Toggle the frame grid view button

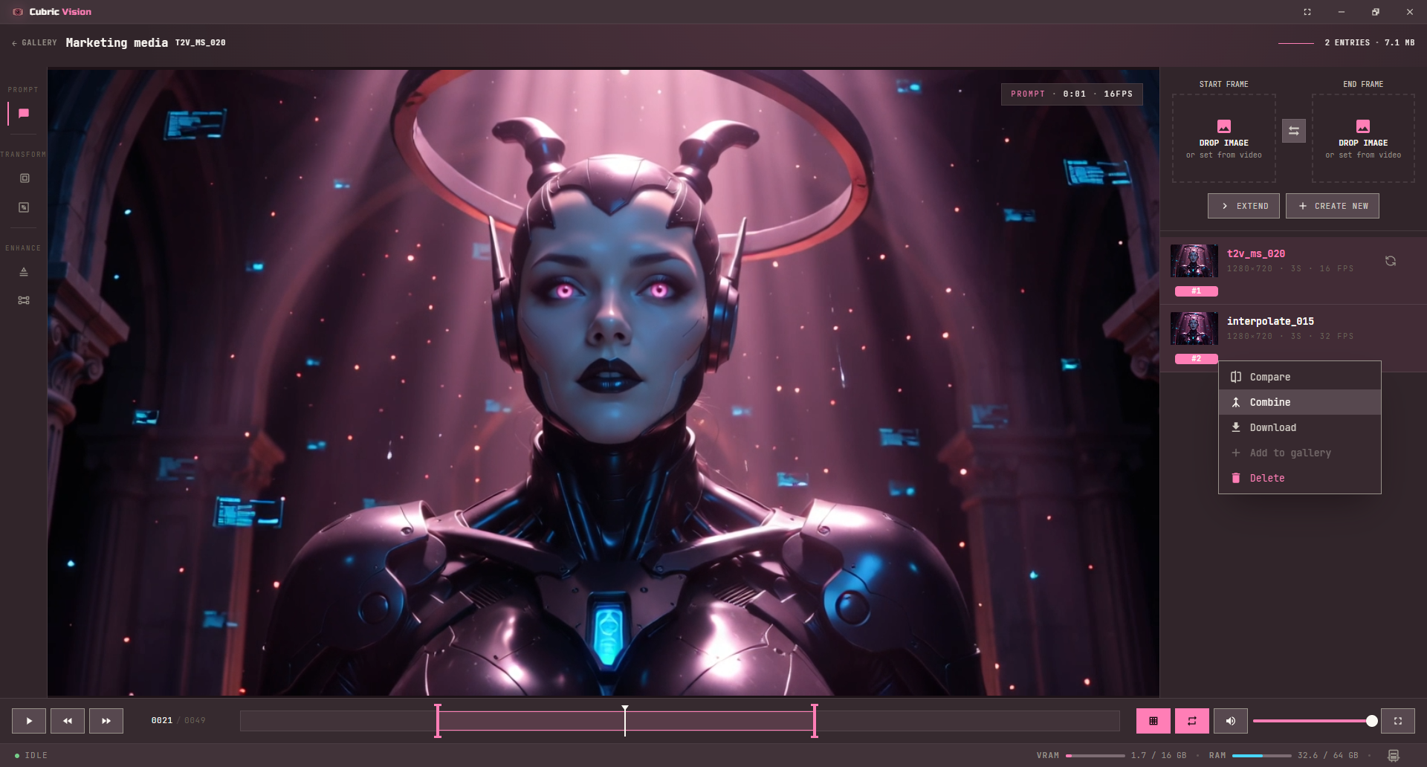pyautogui.click(x=1153, y=721)
